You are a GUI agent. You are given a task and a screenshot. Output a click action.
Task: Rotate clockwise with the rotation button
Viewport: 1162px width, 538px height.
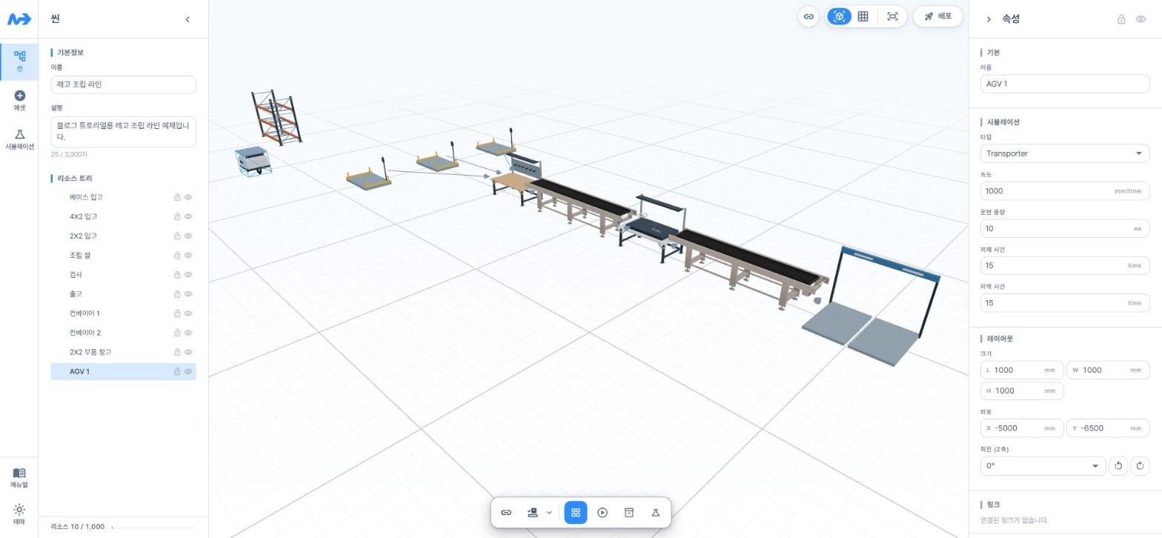pyautogui.click(x=1141, y=466)
